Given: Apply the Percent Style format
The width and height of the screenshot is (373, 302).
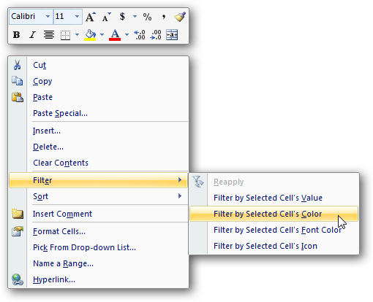Looking at the screenshot, I should [x=147, y=17].
